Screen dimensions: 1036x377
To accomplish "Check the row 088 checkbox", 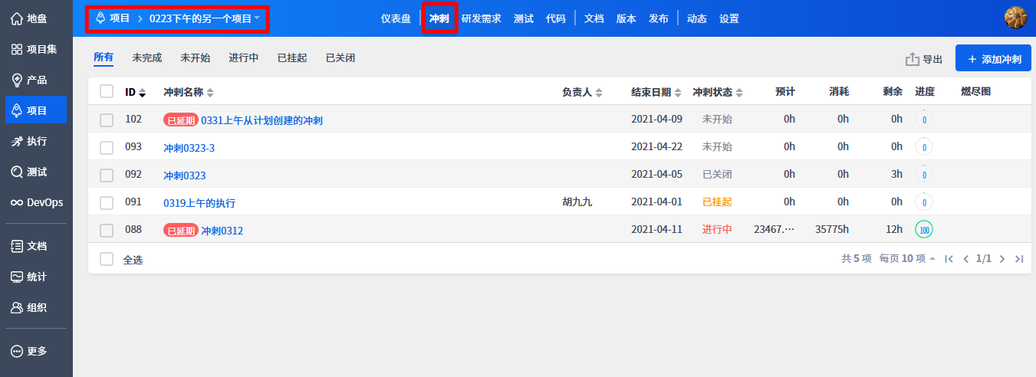I will click(x=107, y=230).
